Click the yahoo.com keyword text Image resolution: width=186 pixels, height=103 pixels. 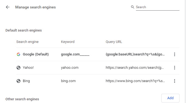point(70,68)
